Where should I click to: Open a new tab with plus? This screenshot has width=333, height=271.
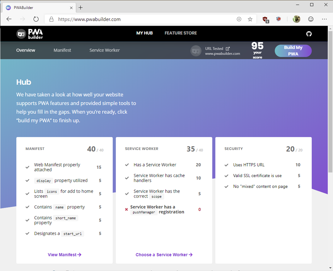coord(81,8)
